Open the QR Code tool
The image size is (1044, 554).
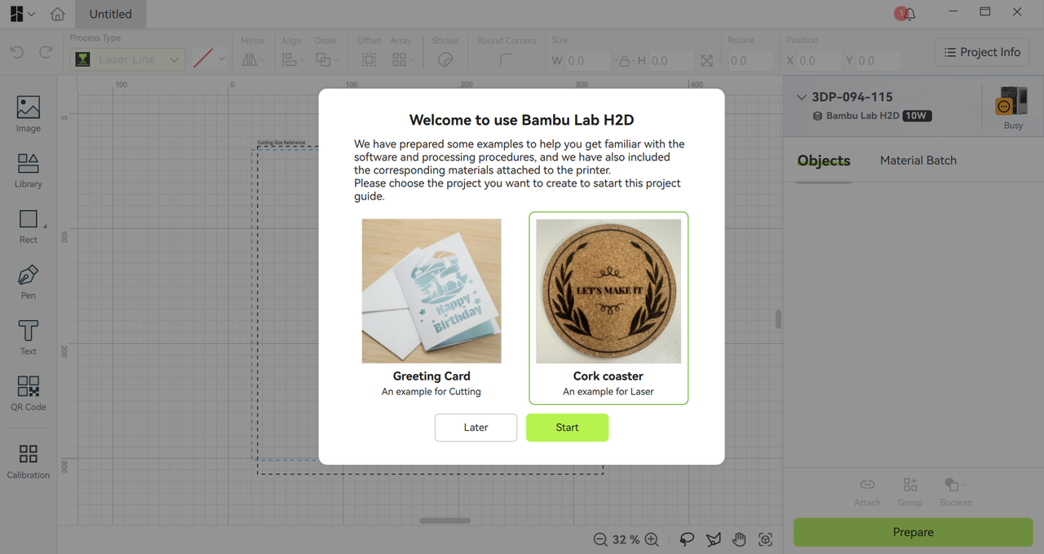pyautogui.click(x=28, y=393)
